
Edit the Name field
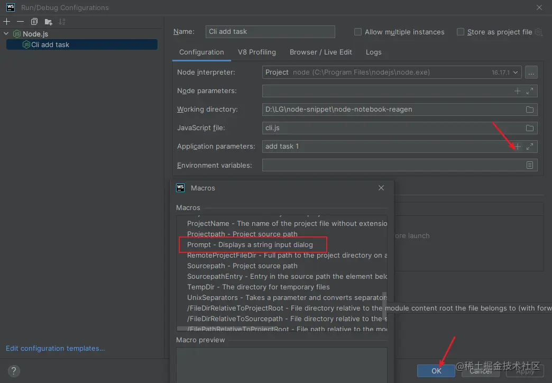pyautogui.click(x=270, y=31)
